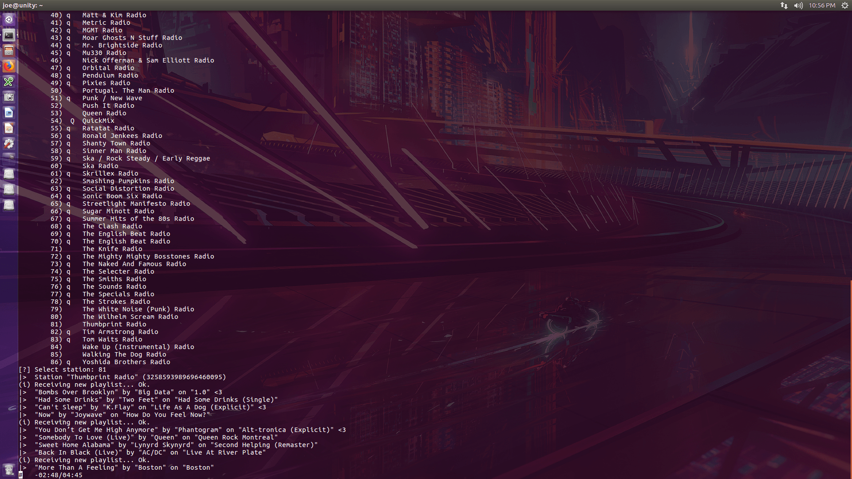Launch the LibreOffice image document app
The width and height of the screenshot is (852, 479).
point(9,113)
